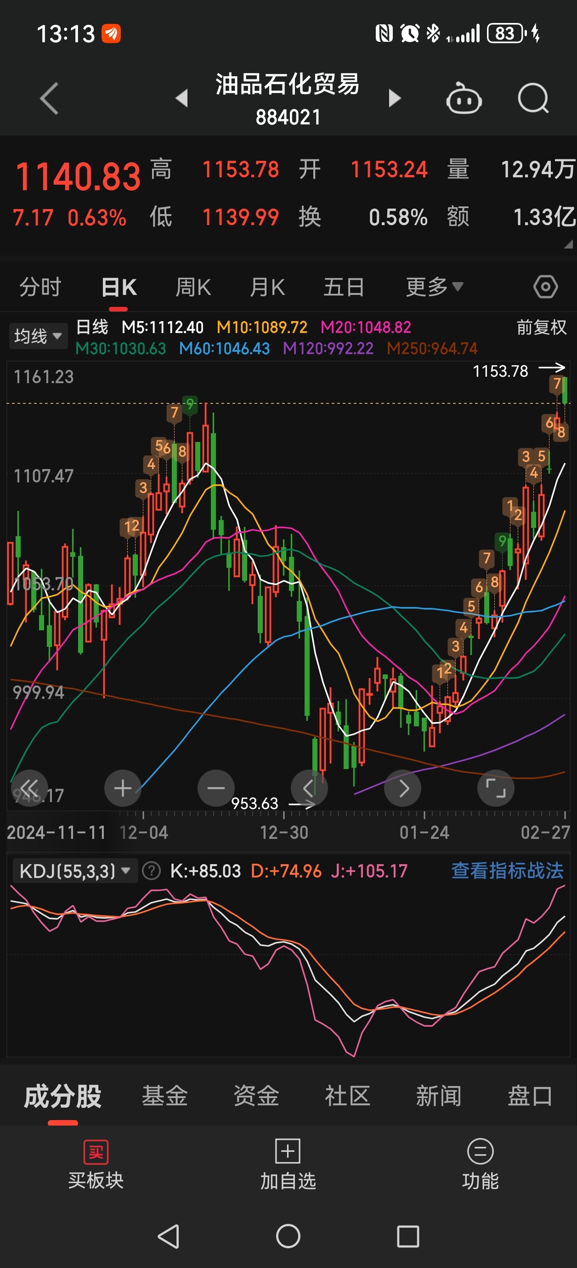This screenshot has width=577, height=1268.
Task: Switch to next sector with right triangle
Action: click(394, 98)
